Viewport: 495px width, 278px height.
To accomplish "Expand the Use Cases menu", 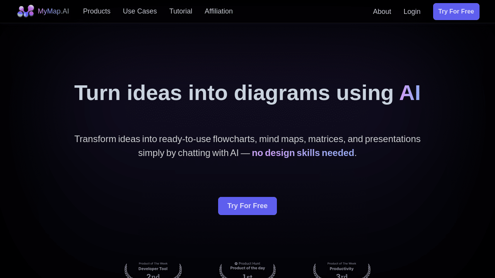I will (x=140, y=11).
